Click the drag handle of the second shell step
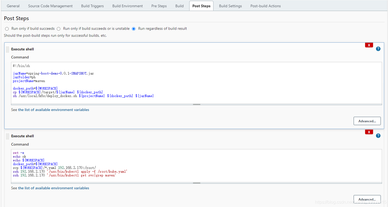Screen dimensions: 389x207 tap(7, 136)
